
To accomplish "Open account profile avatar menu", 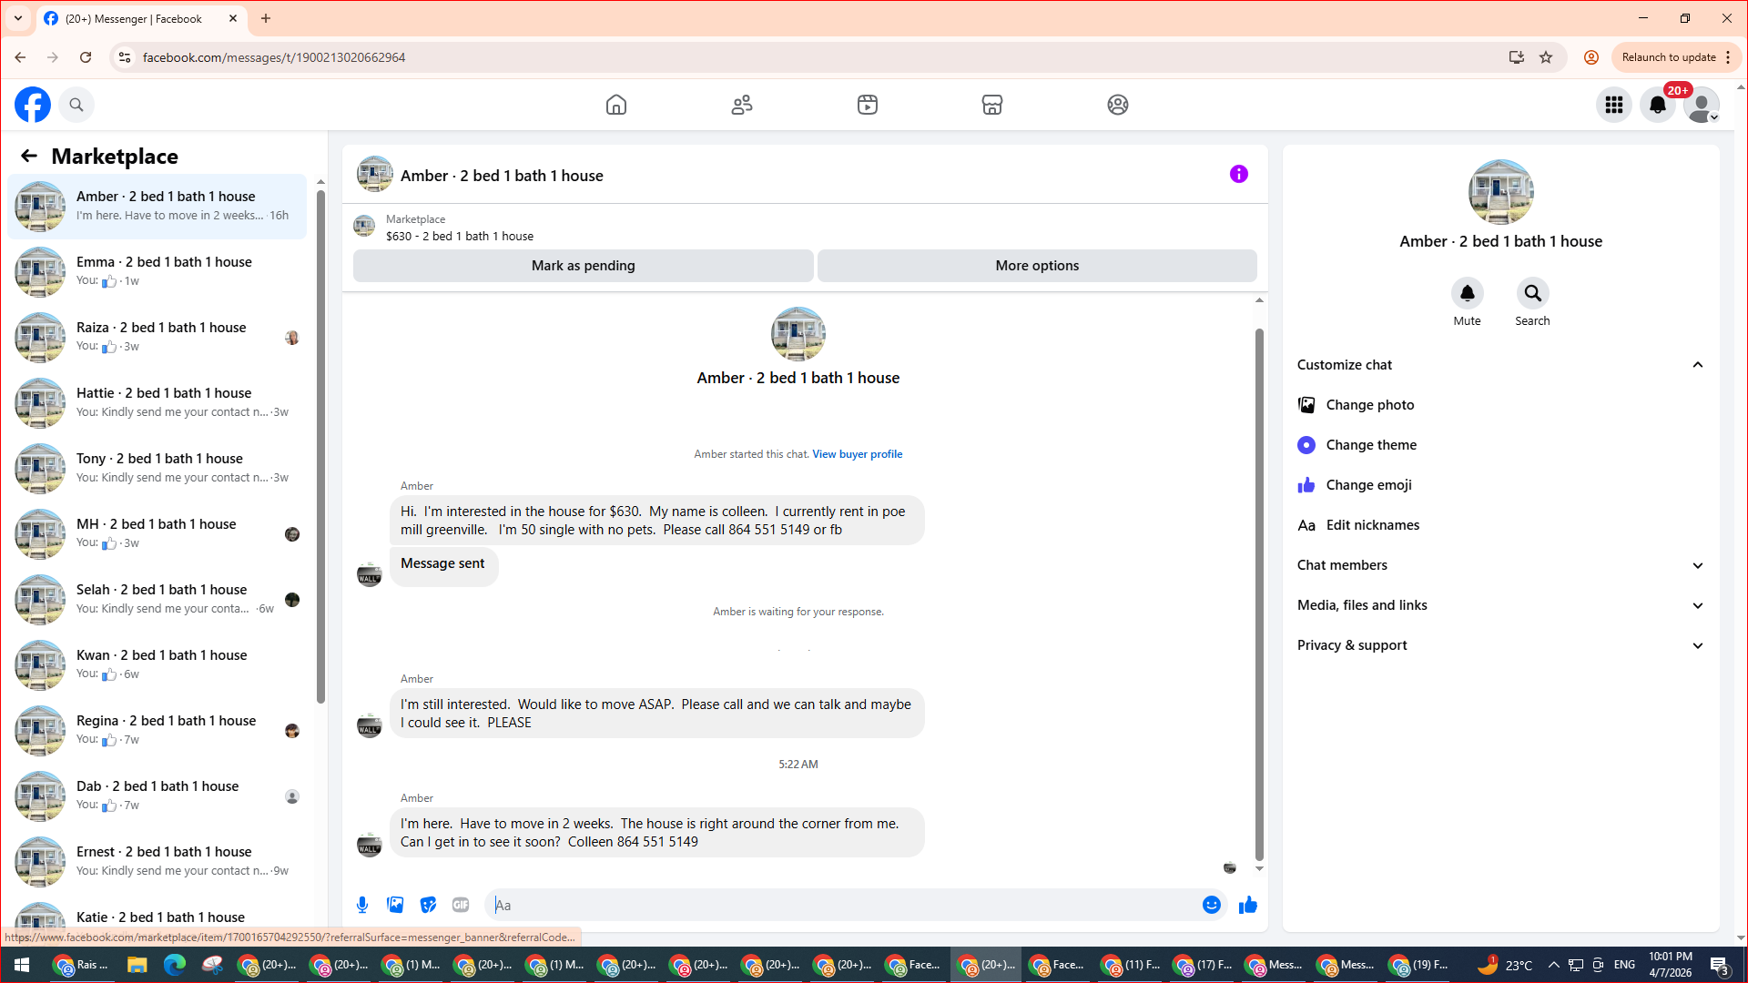I will (x=1702, y=105).
